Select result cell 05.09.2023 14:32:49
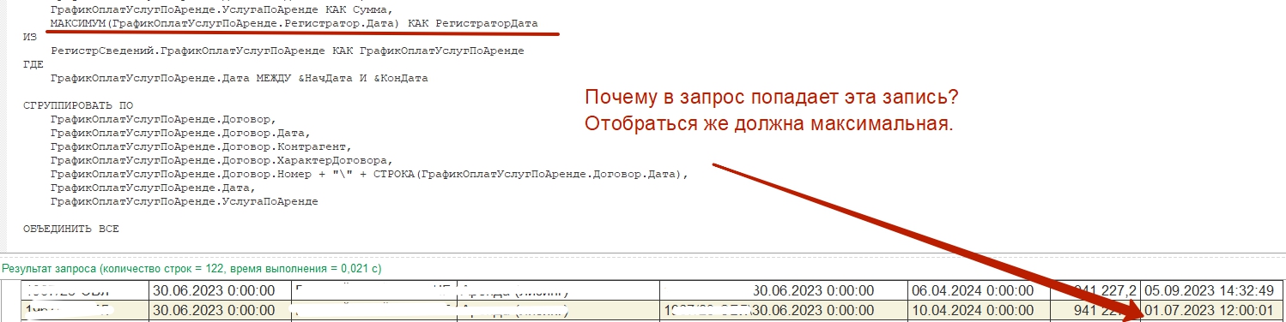Image resolution: width=1286 pixels, height=322 pixels. coord(1214,289)
